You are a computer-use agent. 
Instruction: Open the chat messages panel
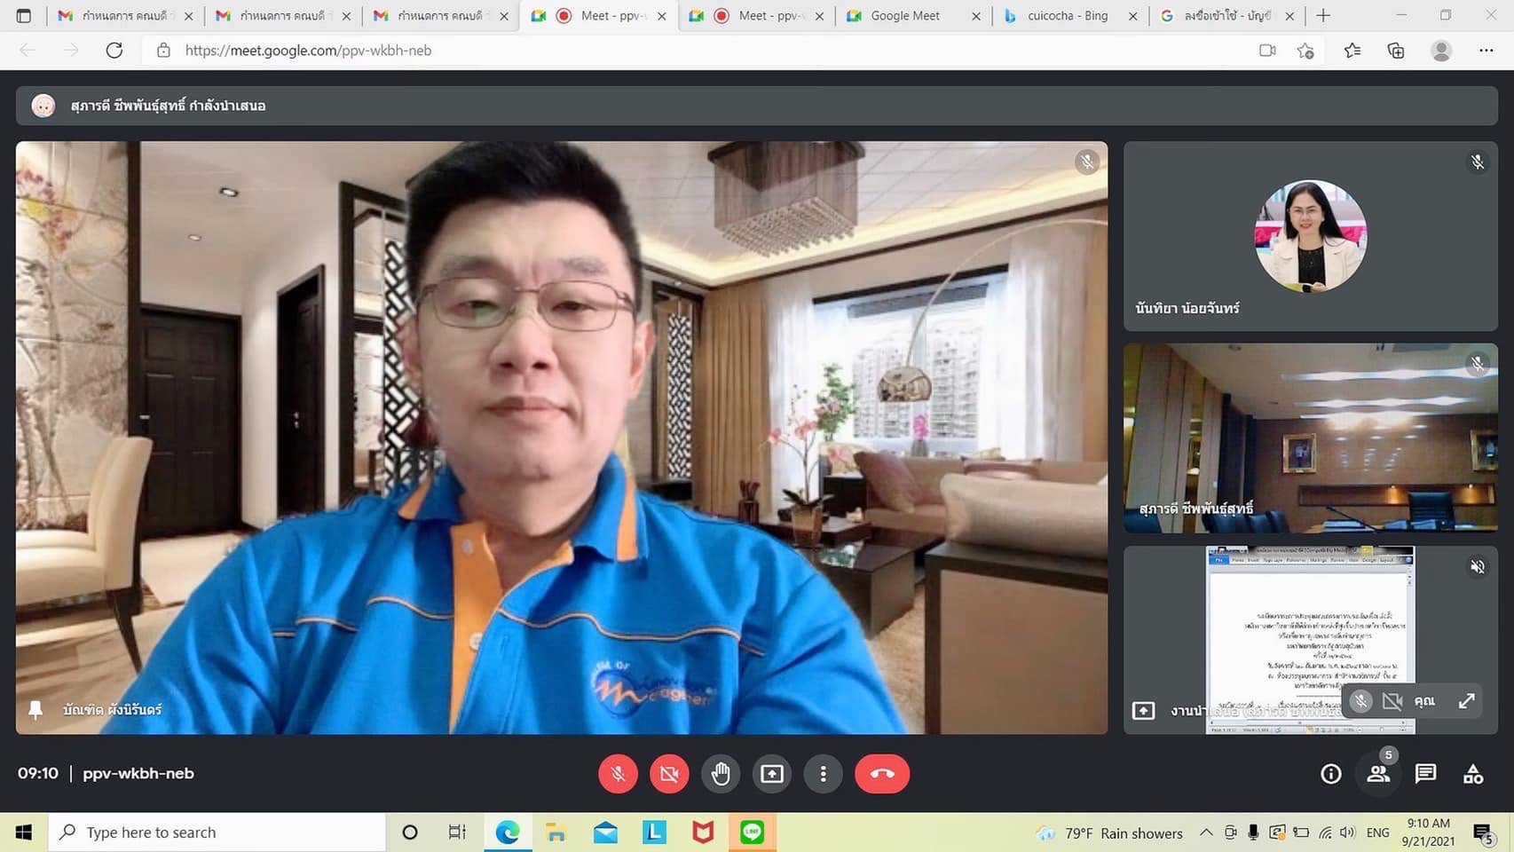pyautogui.click(x=1425, y=774)
